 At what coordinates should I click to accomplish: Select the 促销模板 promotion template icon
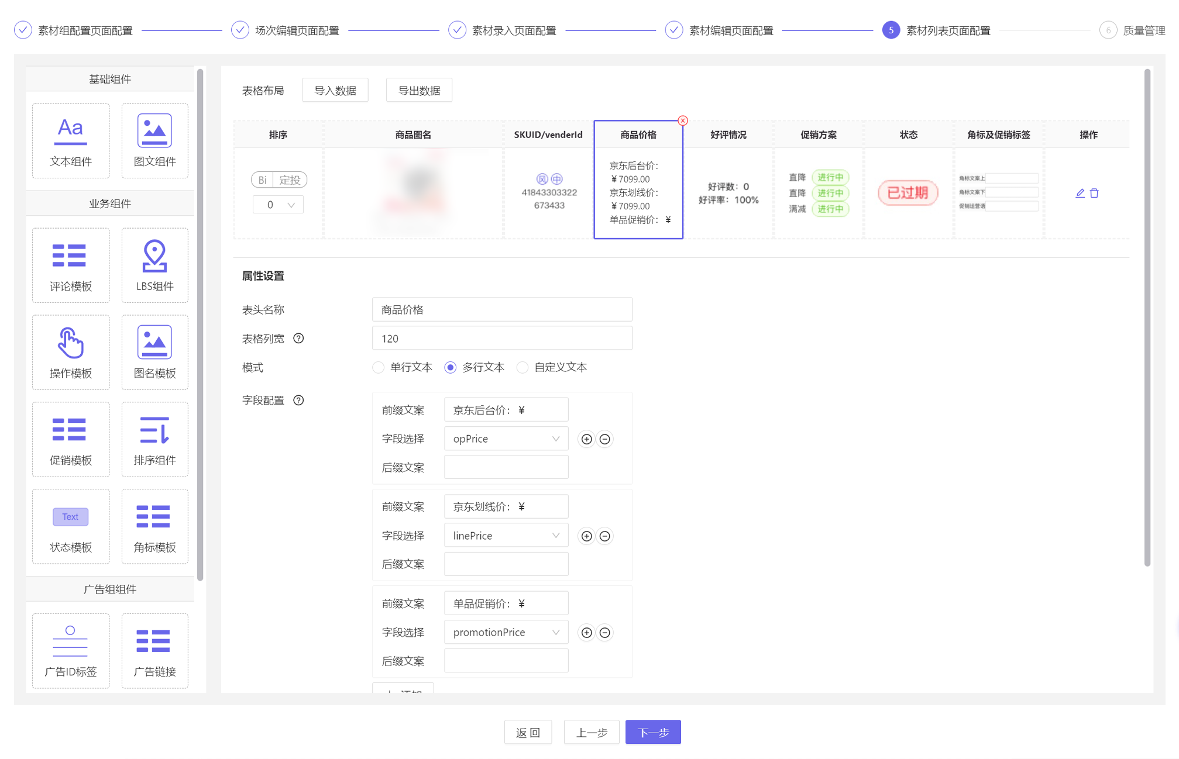(70, 439)
